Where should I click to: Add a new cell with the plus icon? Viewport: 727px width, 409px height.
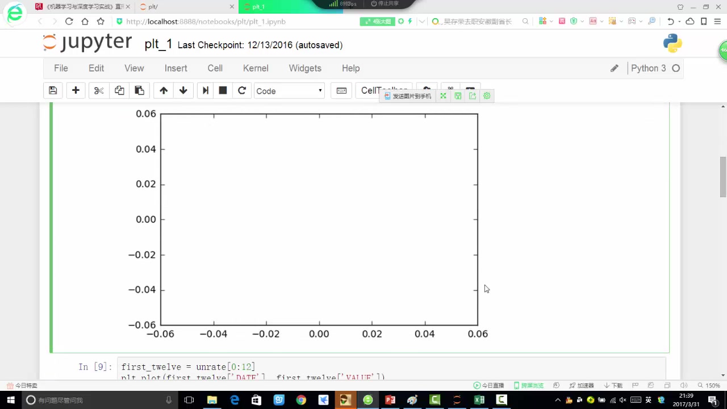click(76, 91)
